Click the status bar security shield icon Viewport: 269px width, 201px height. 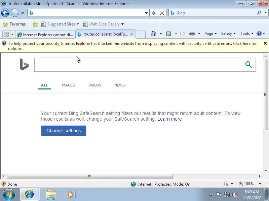3,184
